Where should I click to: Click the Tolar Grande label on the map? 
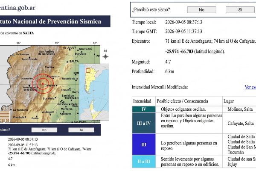pos(29,59)
